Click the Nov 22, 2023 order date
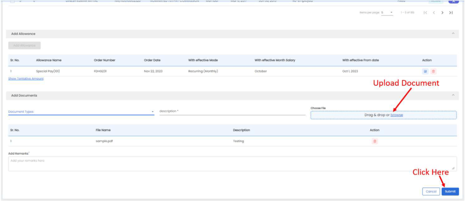The width and height of the screenshot is (465, 201). (153, 71)
